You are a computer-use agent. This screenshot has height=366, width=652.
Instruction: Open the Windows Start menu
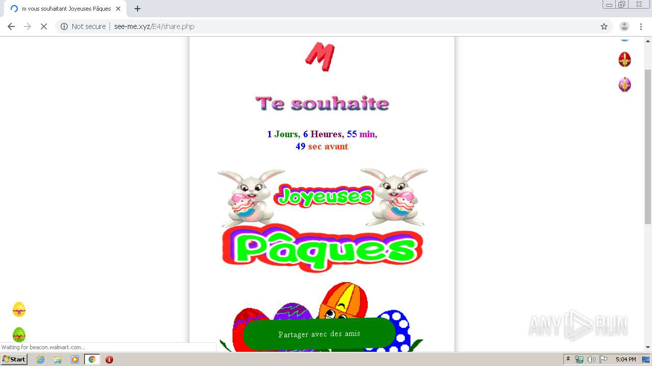point(14,359)
